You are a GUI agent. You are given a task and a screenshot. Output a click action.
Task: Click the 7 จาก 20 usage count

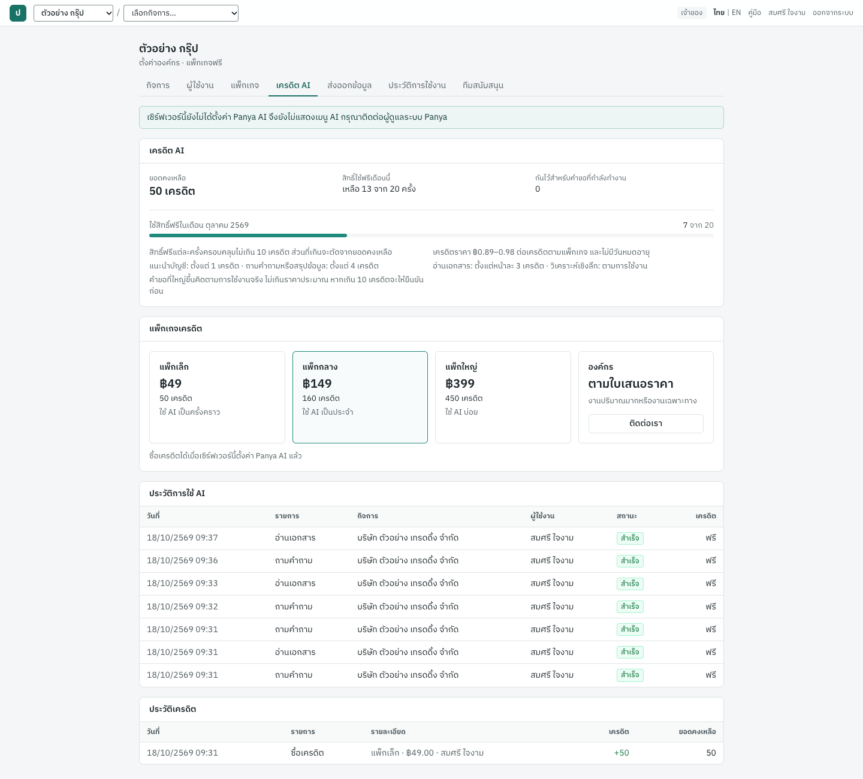(x=698, y=225)
